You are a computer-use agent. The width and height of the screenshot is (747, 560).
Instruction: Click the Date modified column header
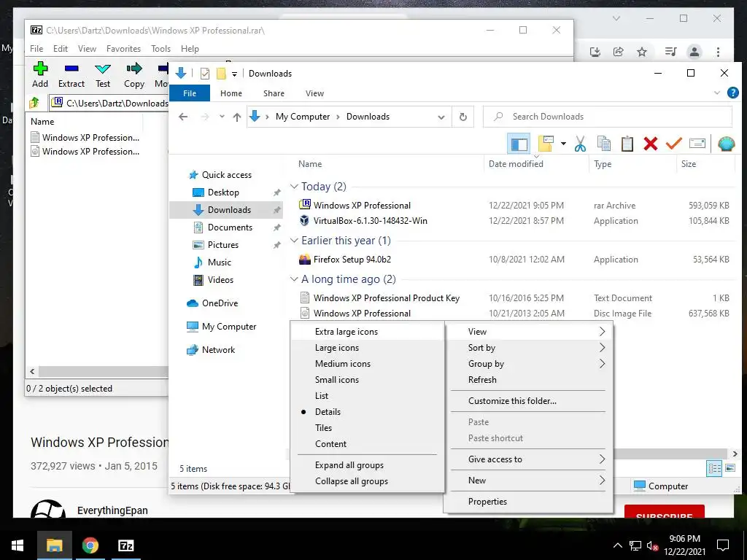(x=516, y=164)
